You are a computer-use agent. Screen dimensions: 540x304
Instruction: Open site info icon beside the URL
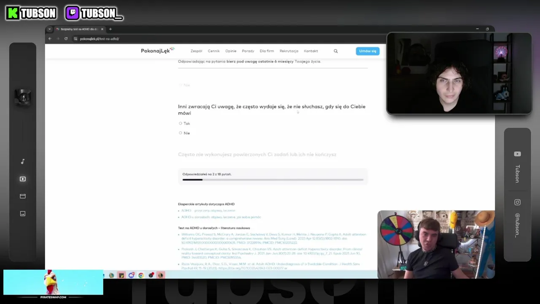(x=76, y=38)
